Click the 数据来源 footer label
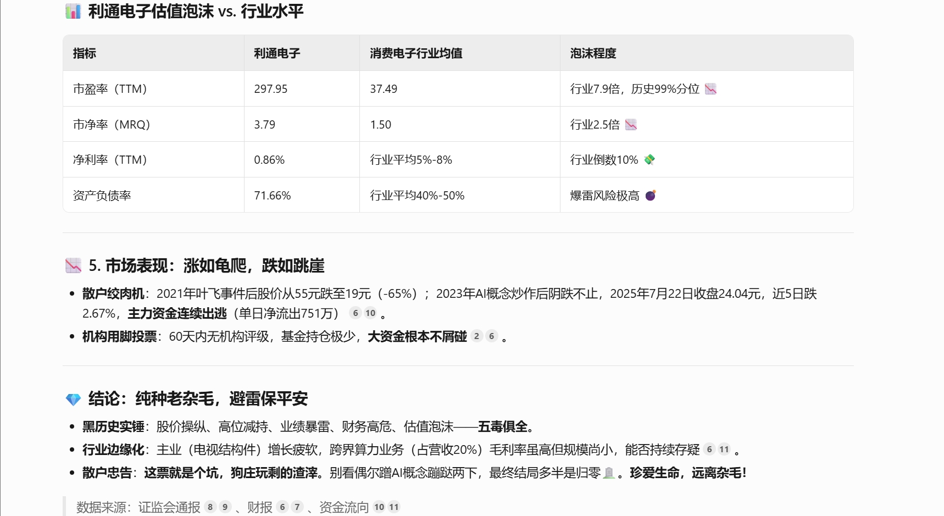The height and width of the screenshot is (516, 944). (x=101, y=507)
